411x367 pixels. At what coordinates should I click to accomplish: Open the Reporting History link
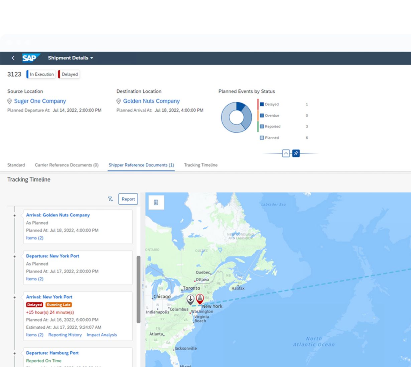click(65, 335)
